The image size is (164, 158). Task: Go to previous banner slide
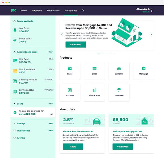pos(62,34)
